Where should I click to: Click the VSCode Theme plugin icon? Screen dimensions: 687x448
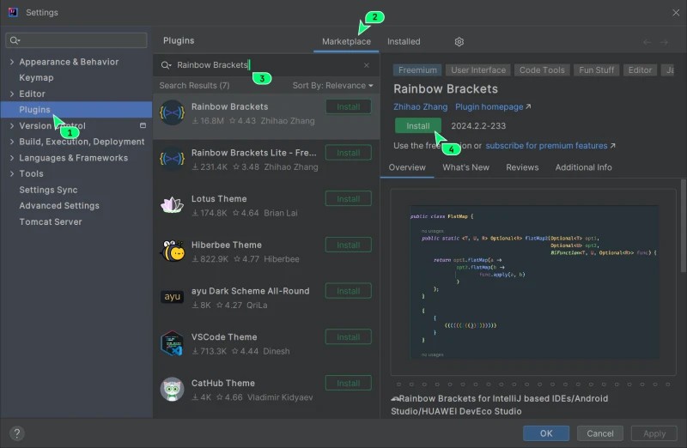pos(172,343)
